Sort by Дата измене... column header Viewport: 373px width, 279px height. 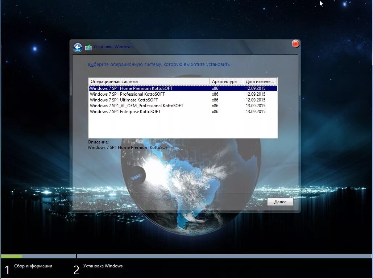[260, 82]
